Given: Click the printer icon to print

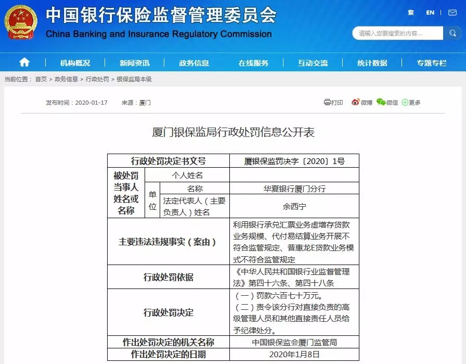Looking at the screenshot, I should click(327, 103).
